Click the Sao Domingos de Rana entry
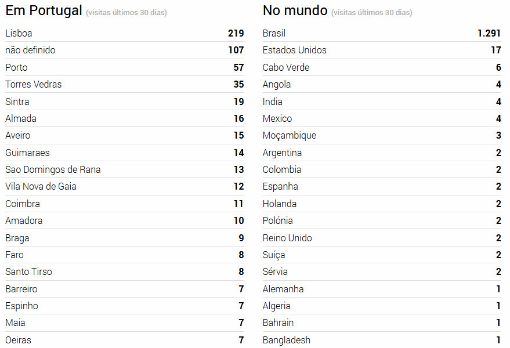The width and height of the screenshot is (510, 348). tap(53, 170)
